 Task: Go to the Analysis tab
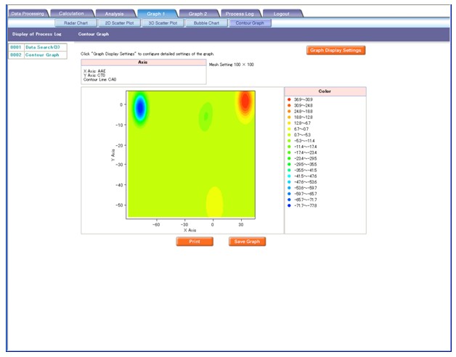coord(114,14)
